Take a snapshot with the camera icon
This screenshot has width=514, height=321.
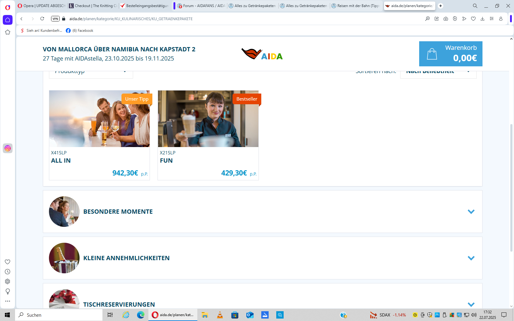pyautogui.click(x=446, y=19)
